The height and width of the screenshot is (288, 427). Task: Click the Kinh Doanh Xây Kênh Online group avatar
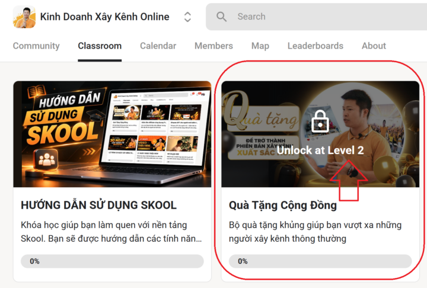click(24, 17)
